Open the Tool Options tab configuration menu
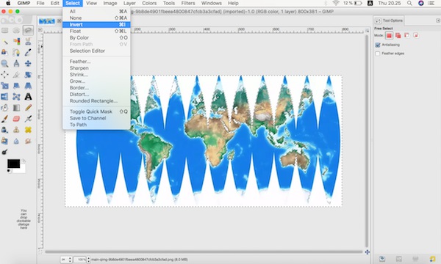Screen dimensions: 441x264 click(x=438, y=21)
